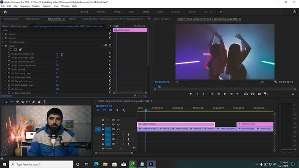Open the Markers menu
The height and width of the screenshot is (168, 299).
coord(36,6)
